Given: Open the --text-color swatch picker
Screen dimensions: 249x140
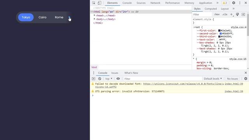Looking at the screenshot, I should tap(218, 40).
